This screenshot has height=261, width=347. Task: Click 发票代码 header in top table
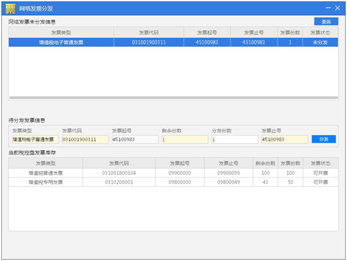149,32
